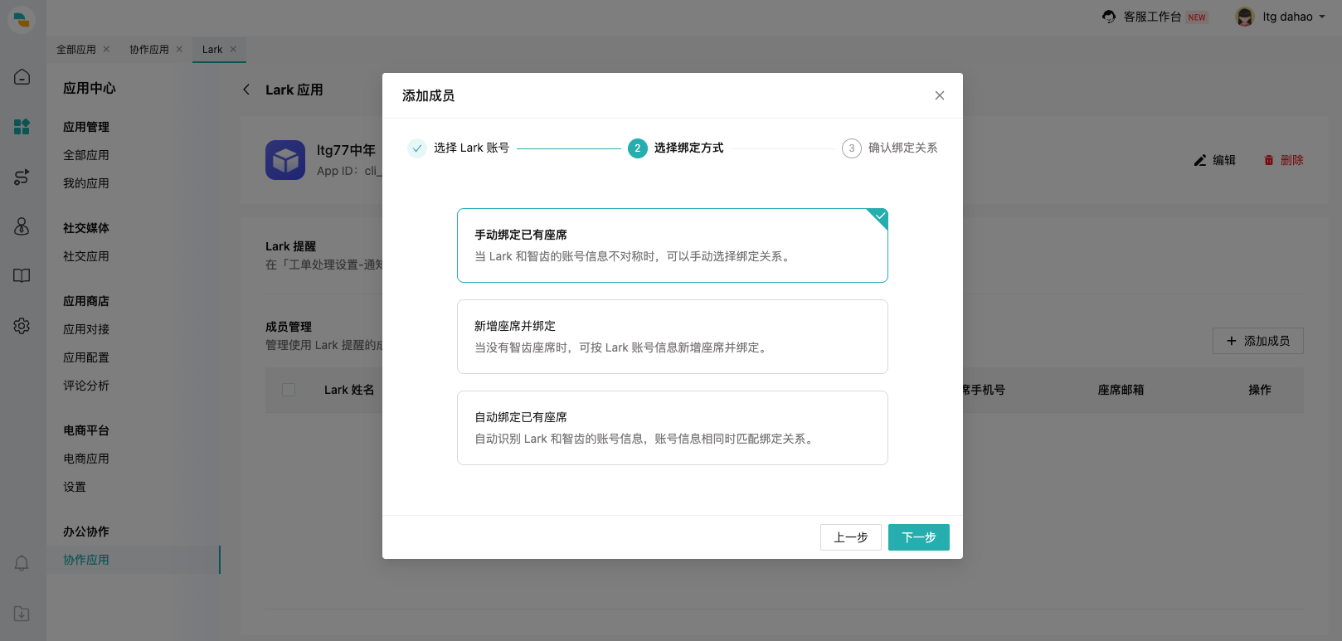
Task: Switch to the 协作应用 tab
Action: click(149, 50)
